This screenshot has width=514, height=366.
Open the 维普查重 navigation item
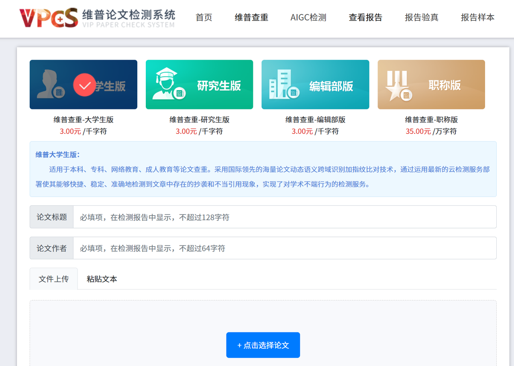[251, 18]
